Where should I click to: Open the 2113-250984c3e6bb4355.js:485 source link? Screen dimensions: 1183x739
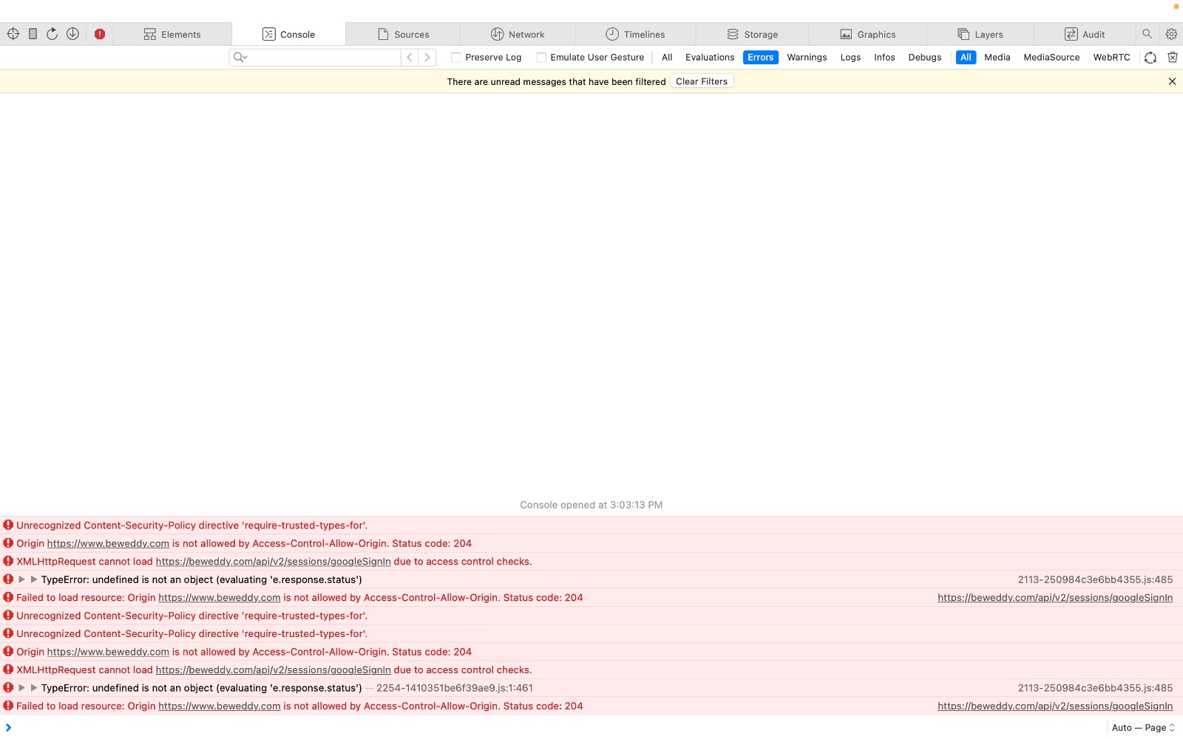click(1095, 580)
